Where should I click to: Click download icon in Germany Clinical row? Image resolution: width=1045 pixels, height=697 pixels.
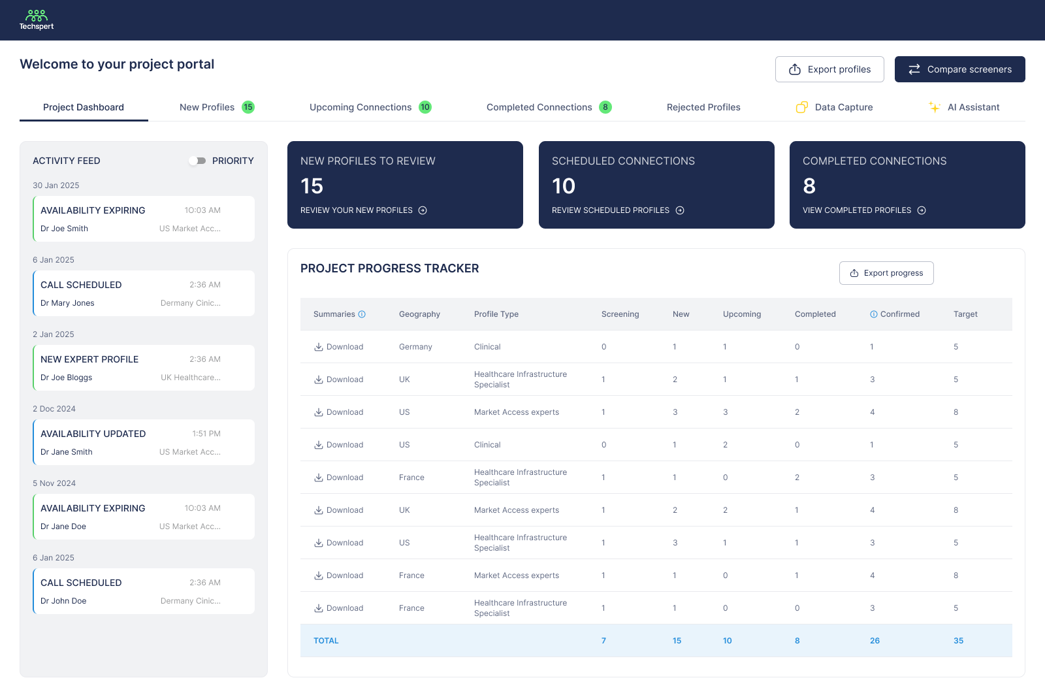(x=319, y=347)
